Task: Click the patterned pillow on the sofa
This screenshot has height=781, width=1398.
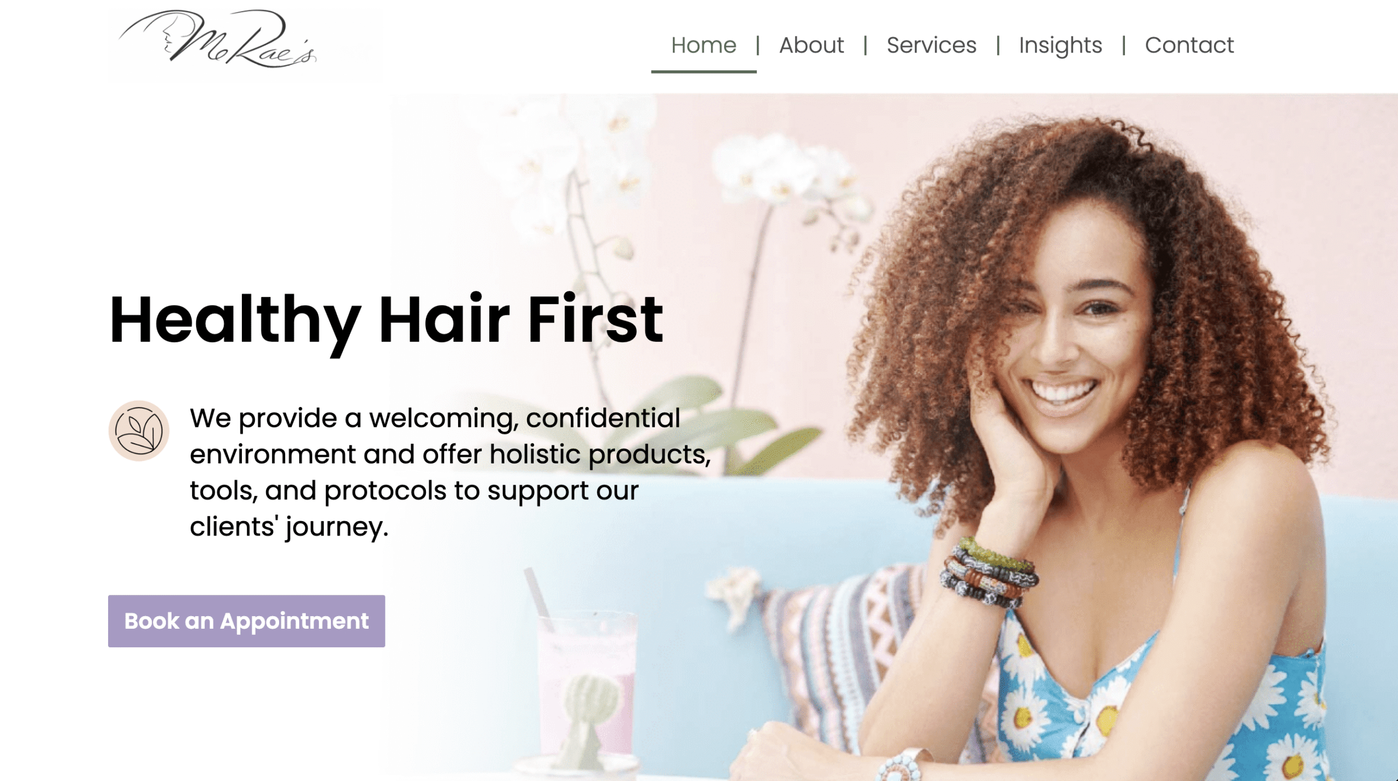Action: point(852,644)
